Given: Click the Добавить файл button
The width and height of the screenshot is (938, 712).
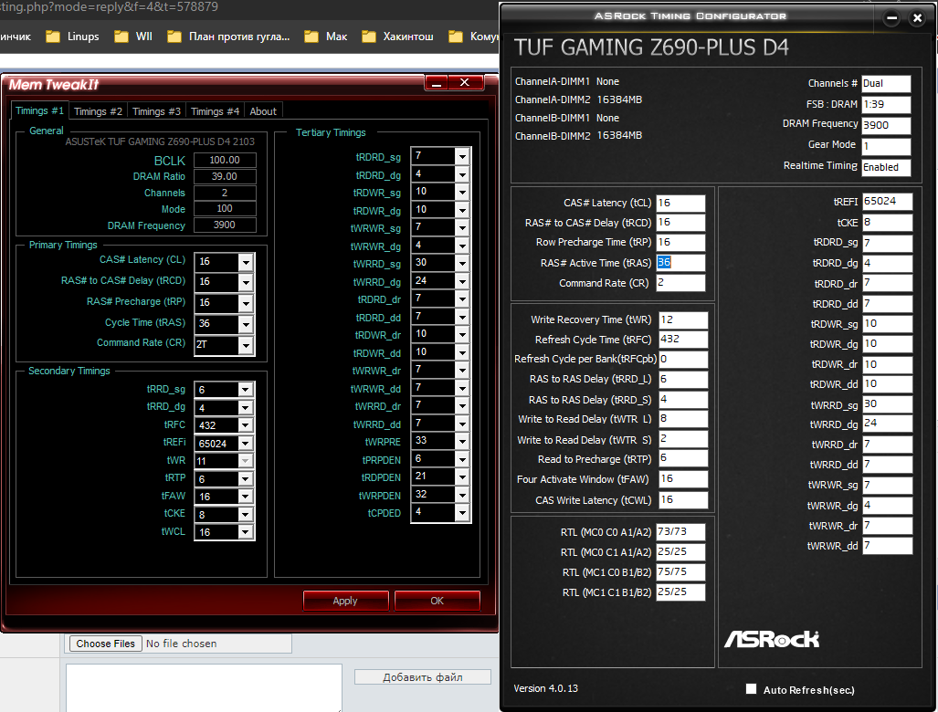Looking at the screenshot, I should click(422, 676).
